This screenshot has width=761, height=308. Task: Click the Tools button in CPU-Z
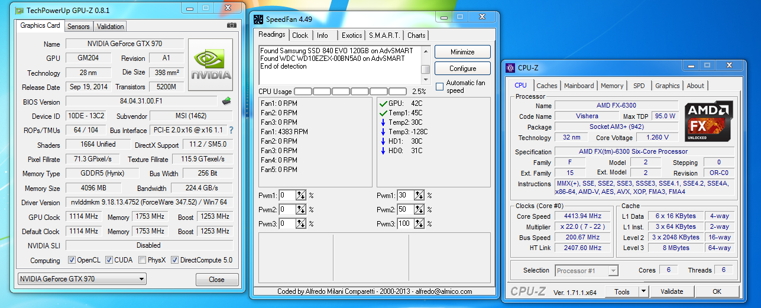coord(622,291)
